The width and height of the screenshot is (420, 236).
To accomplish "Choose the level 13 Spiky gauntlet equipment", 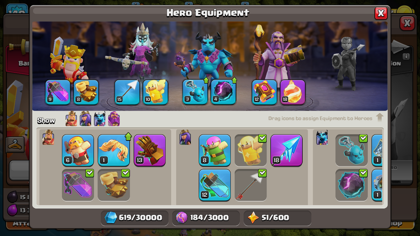I will pyautogui.click(x=150, y=150).
